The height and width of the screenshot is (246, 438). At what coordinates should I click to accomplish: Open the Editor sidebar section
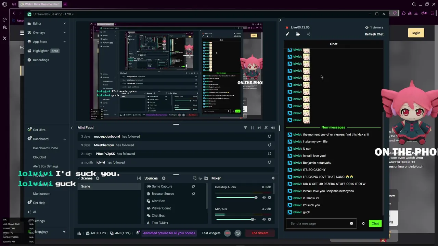click(x=37, y=24)
